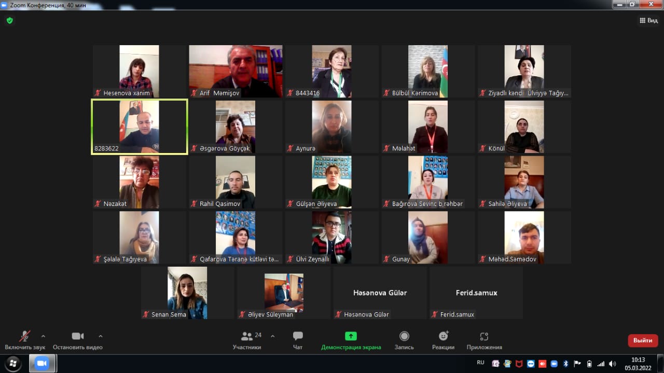Click the Participants (Участники) icon
This screenshot has height=373, width=664.
click(247, 336)
